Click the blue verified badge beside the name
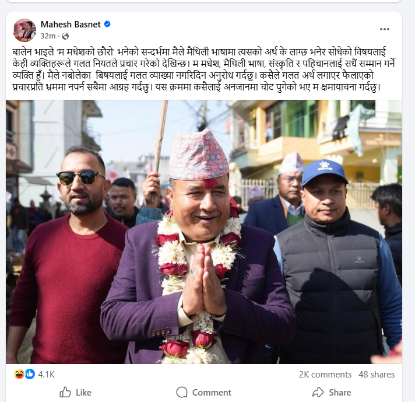 (107, 24)
